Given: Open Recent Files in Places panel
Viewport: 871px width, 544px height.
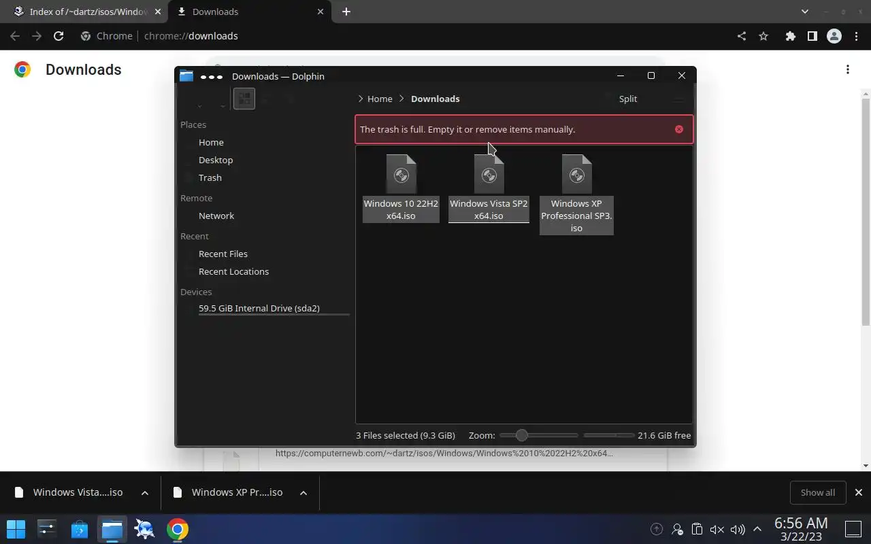Looking at the screenshot, I should (x=223, y=254).
